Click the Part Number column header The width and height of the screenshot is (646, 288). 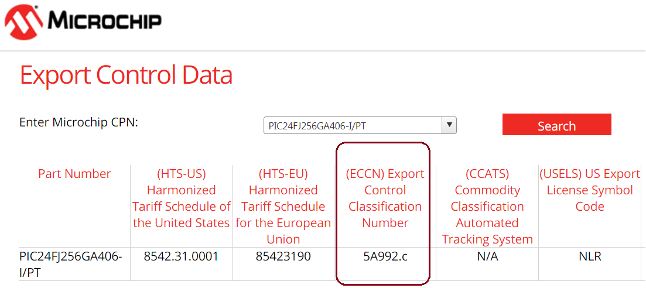tap(74, 174)
